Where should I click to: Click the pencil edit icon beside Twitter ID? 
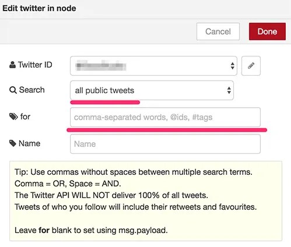point(251,66)
